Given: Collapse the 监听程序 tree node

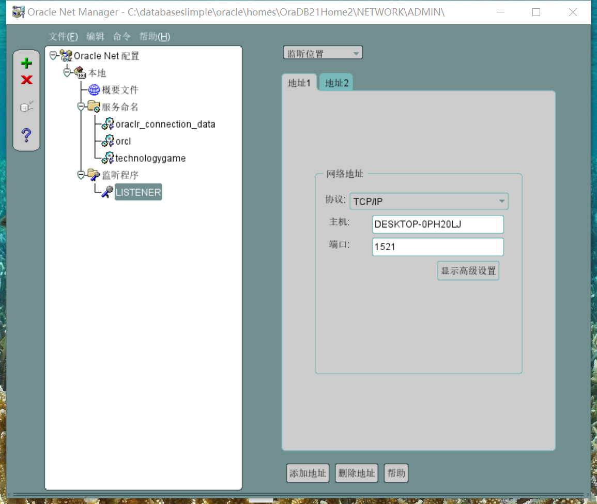Looking at the screenshot, I should 81,175.
